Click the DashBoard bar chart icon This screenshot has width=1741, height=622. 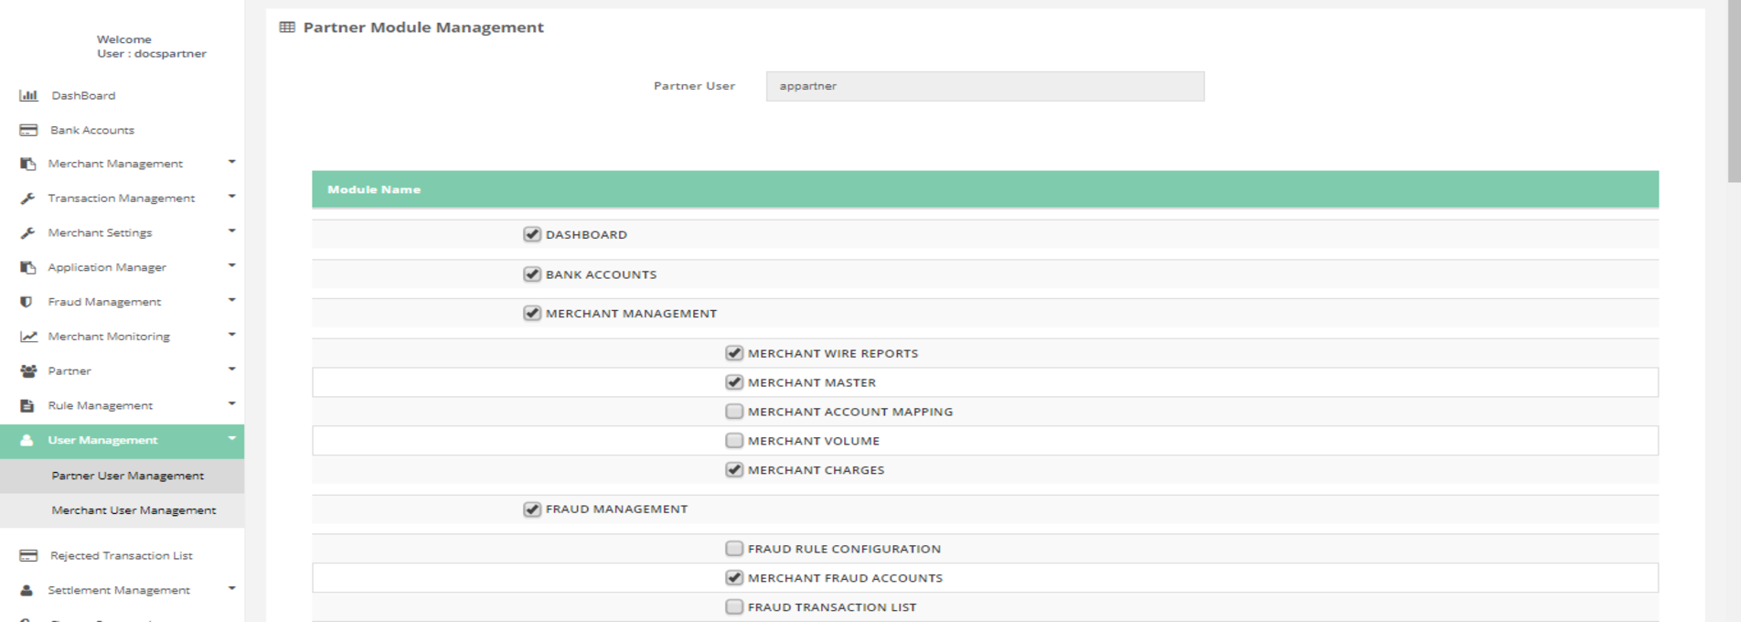point(28,95)
